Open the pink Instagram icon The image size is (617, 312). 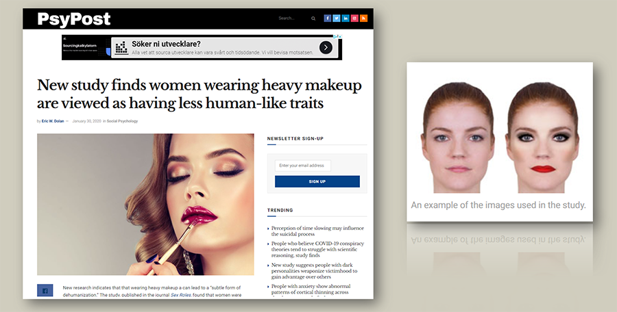354,18
